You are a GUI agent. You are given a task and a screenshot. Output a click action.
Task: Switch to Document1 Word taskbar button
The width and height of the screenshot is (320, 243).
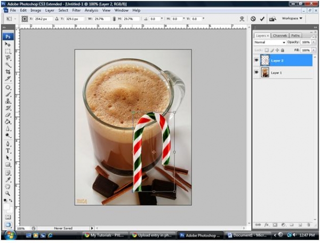click(247, 235)
